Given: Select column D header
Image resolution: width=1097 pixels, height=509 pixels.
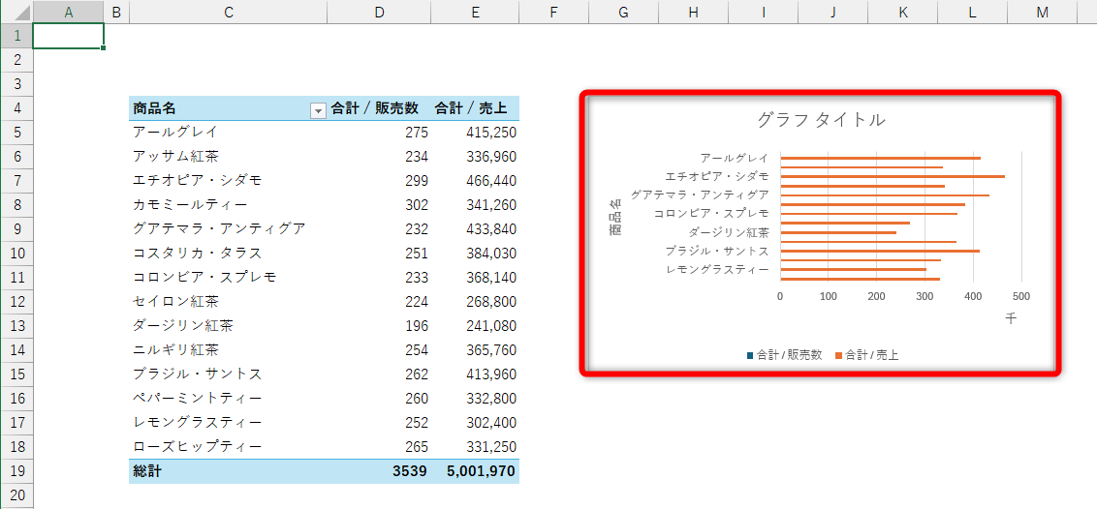Looking at the screenshot, I should pos(379,12).
